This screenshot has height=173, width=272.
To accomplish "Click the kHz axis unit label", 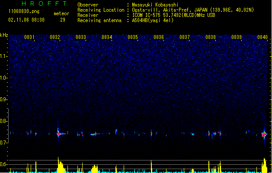I will (4, 35).
